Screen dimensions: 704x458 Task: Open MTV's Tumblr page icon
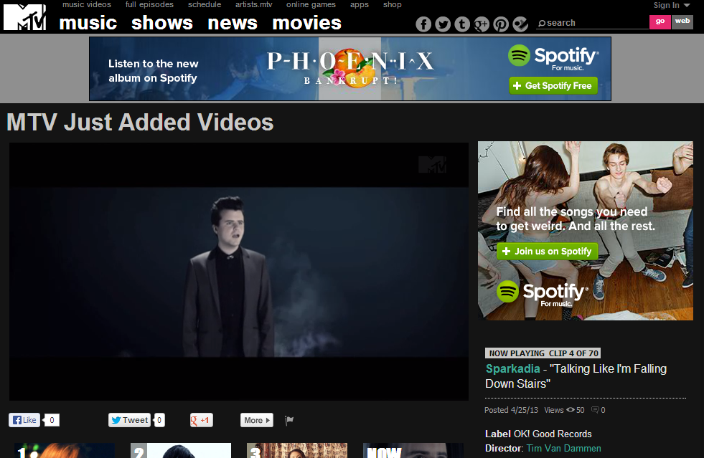462,24
